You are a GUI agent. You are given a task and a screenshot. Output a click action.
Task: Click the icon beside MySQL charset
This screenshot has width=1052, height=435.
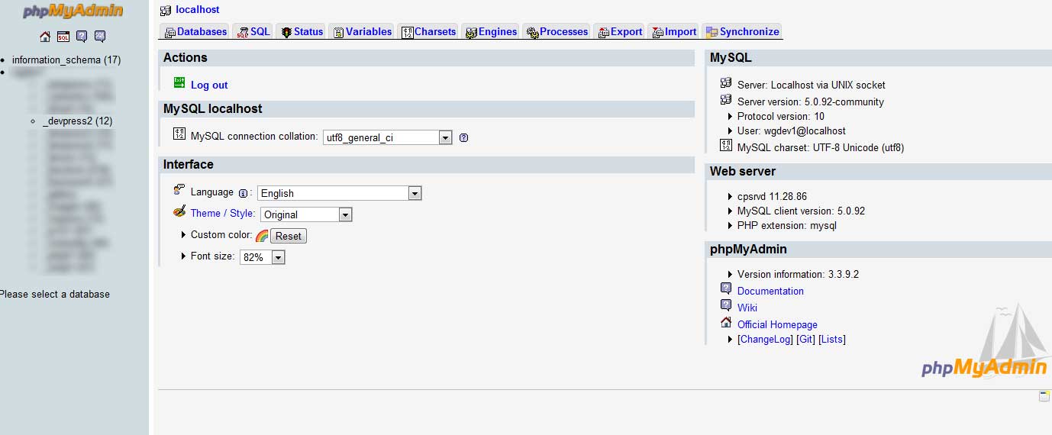pyautogui.click(x=726, y=145)
